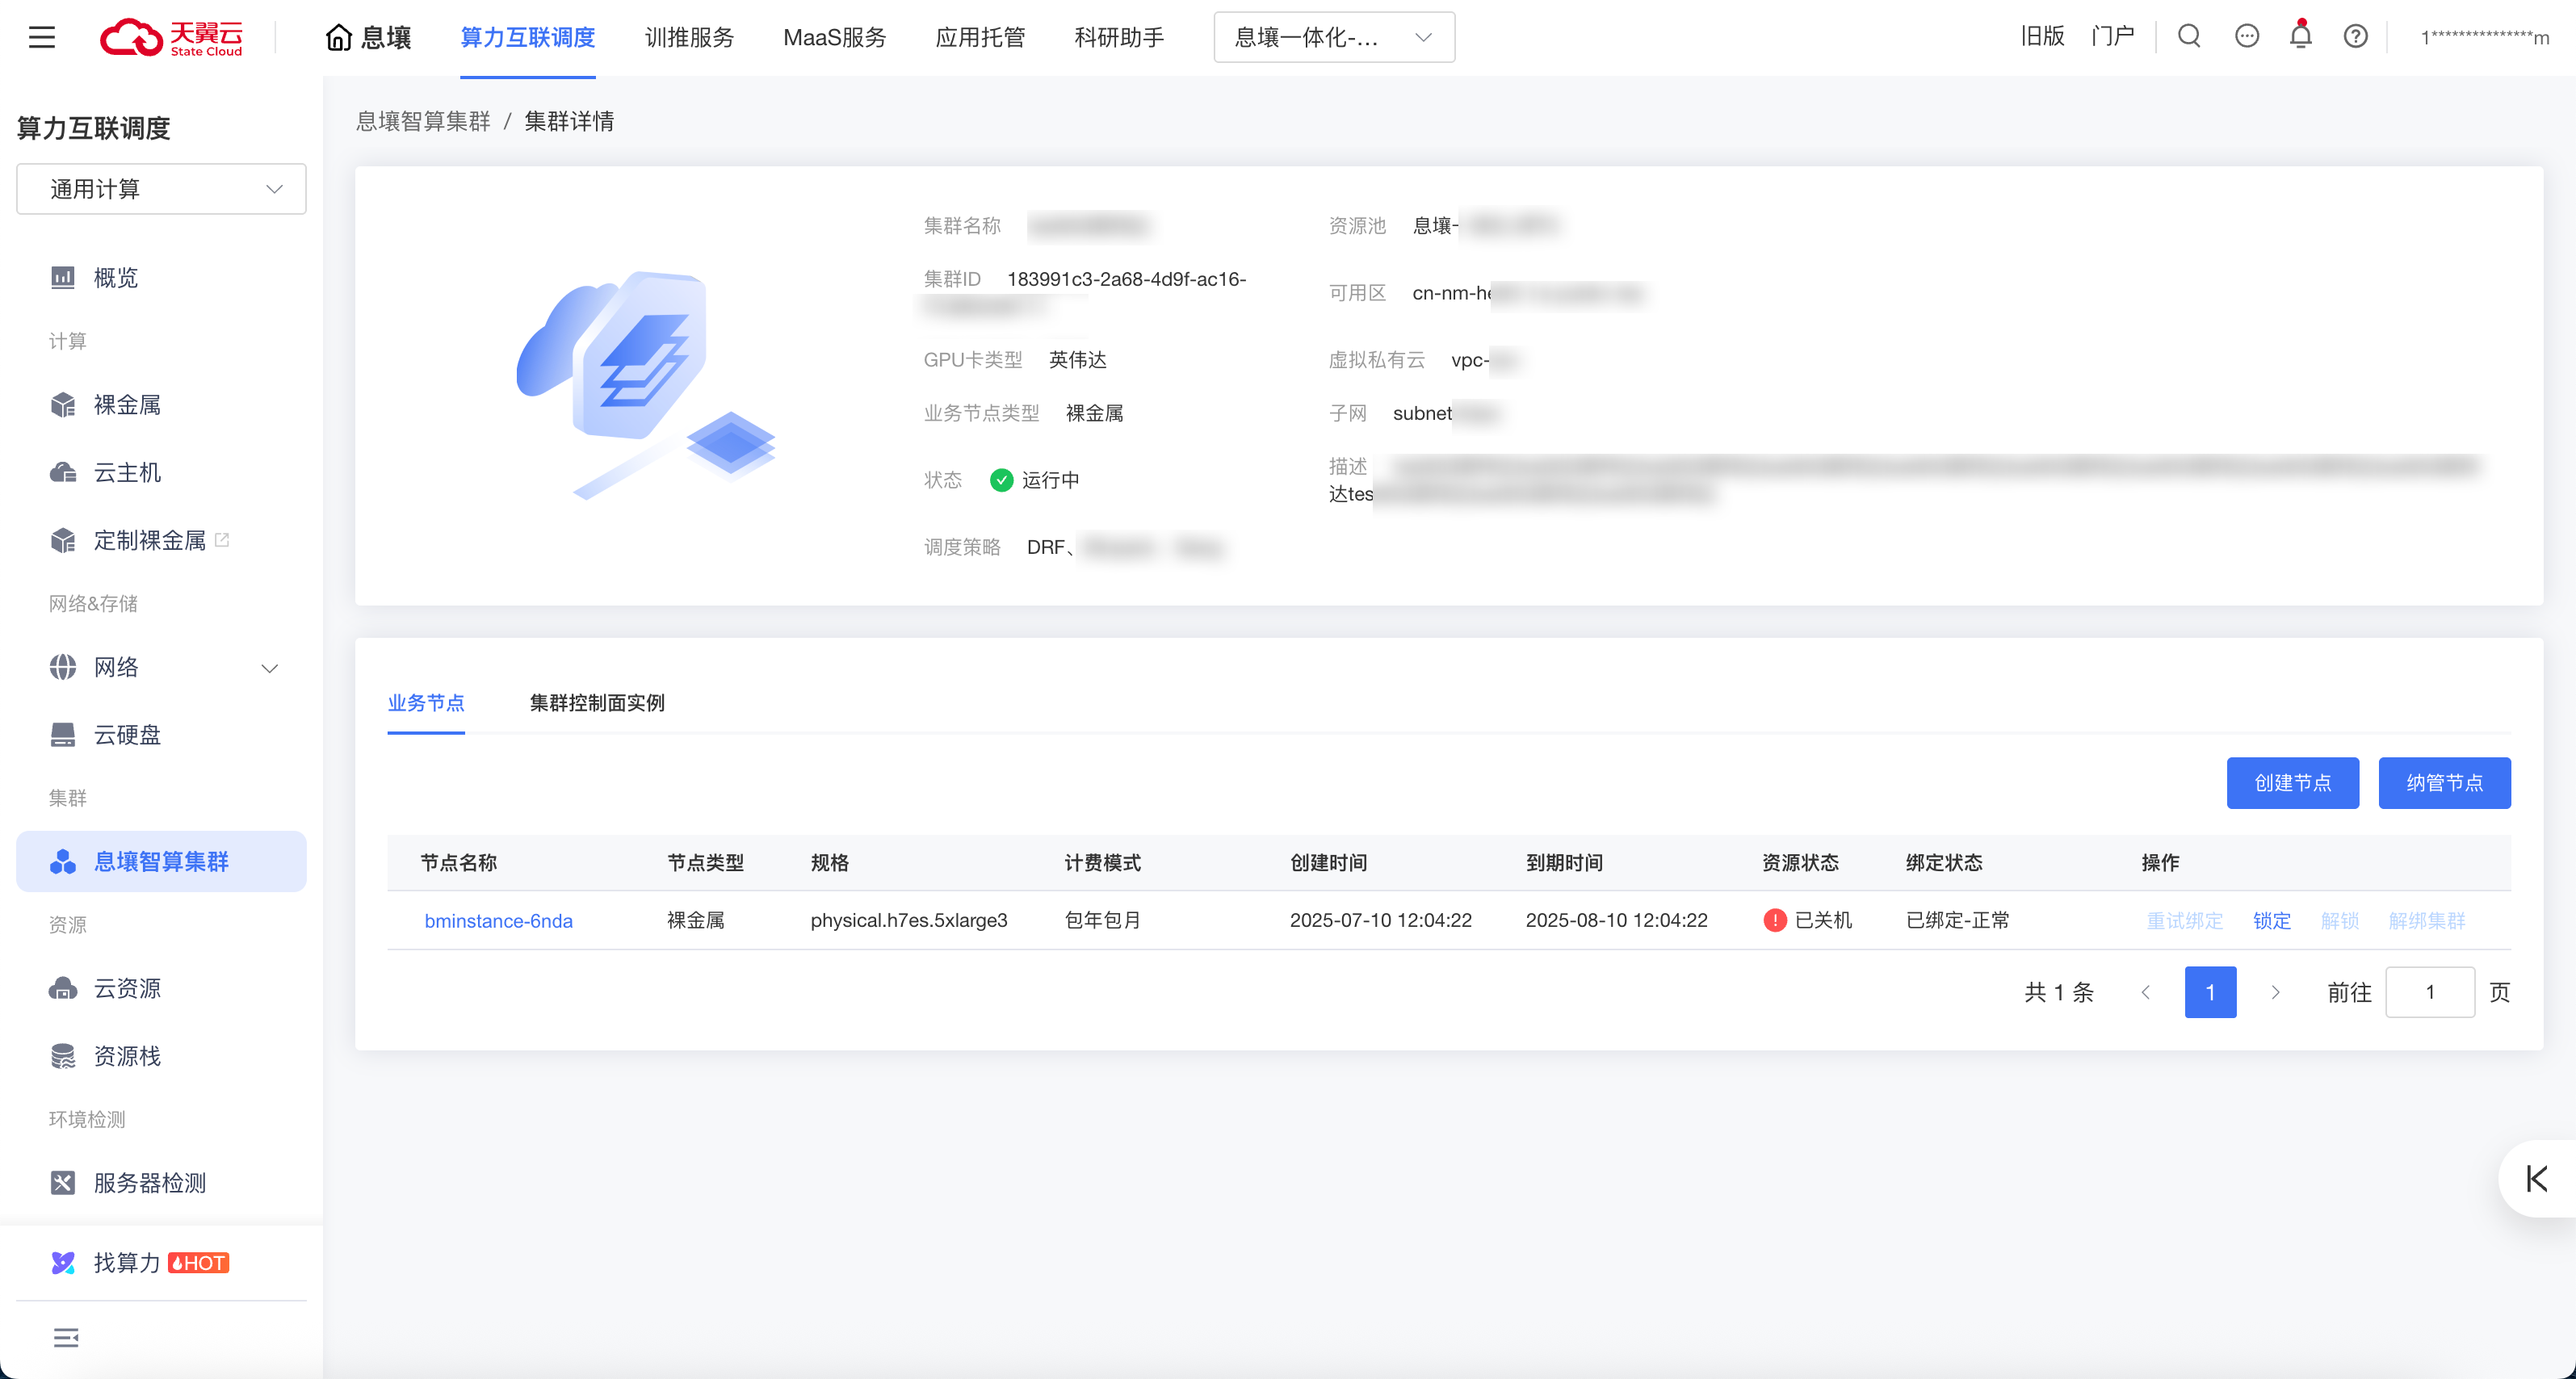Click 锁定 action for the node
2576x1379 pixels.
pyautogui.click(x=2271, y=920)
